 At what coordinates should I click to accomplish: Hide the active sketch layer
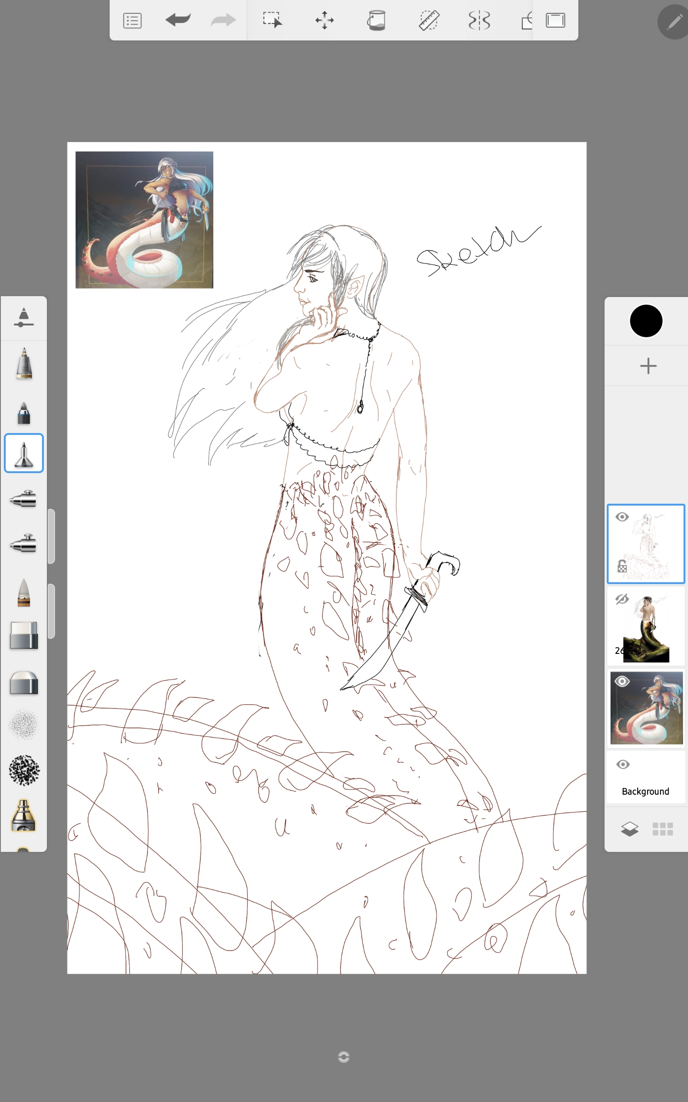[622, 517]
